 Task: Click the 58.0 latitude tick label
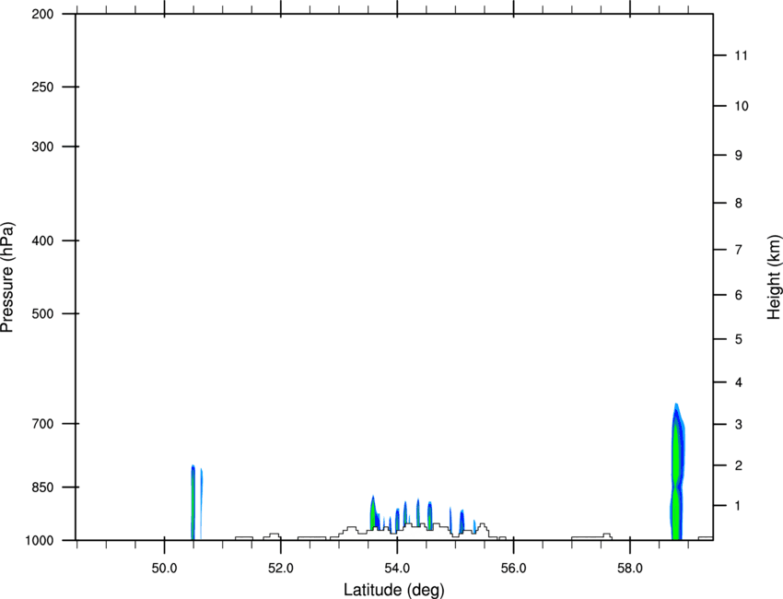pyautogui.click(x=630, y=569)
